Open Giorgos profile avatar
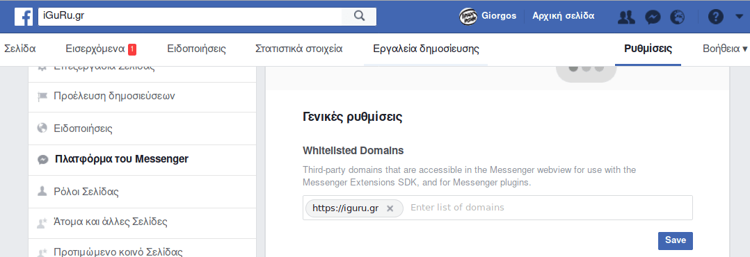Image resolution: width=750 pixels, height=257 pixels. [x=468, y=16]
